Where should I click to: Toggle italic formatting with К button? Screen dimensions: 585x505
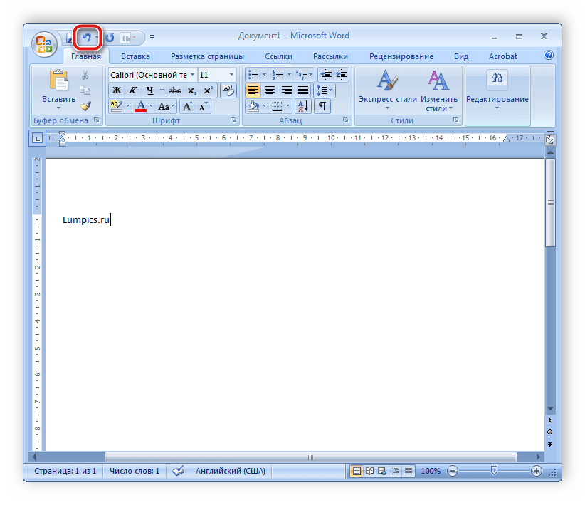coord(132,90)
